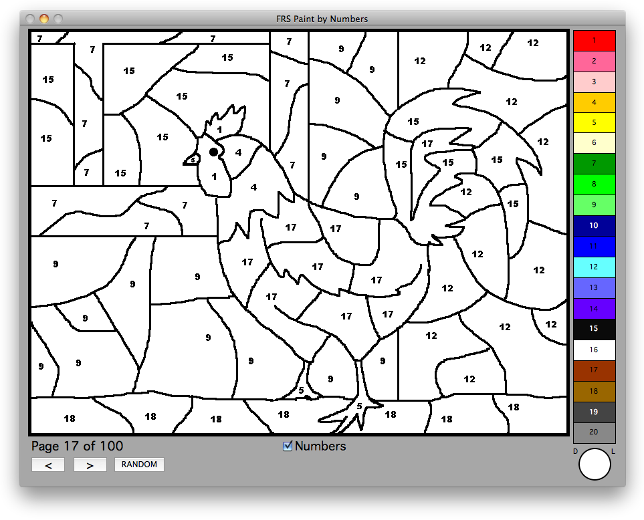The image size is (644, 520).
Task: Select purple color swatch number 14
Action: (594, 308)
